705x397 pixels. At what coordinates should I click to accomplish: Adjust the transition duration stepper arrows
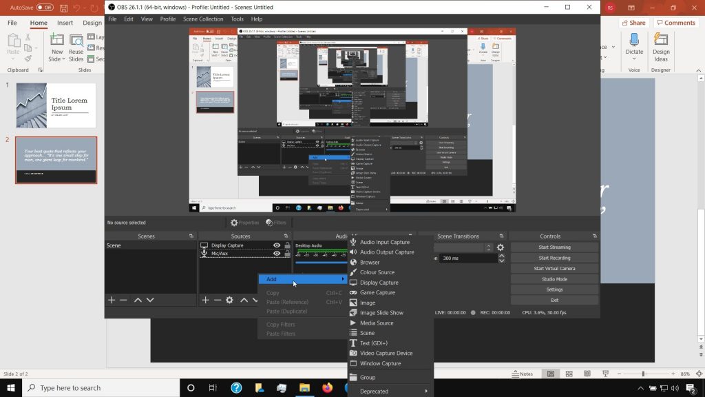pyautogui.click(x=501, y=258)
